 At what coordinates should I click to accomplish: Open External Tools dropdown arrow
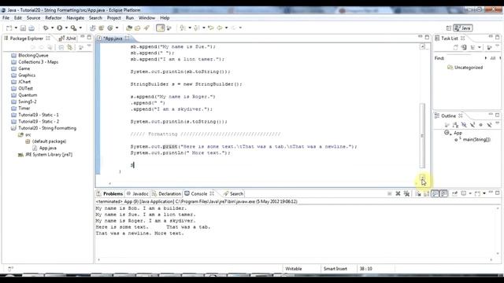(x=80, y=28)
